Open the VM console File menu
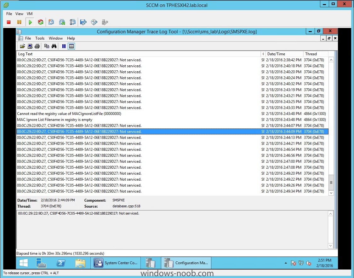Image resolution: width=354 pixels, height=278 pixels. [x=9, y=14]
